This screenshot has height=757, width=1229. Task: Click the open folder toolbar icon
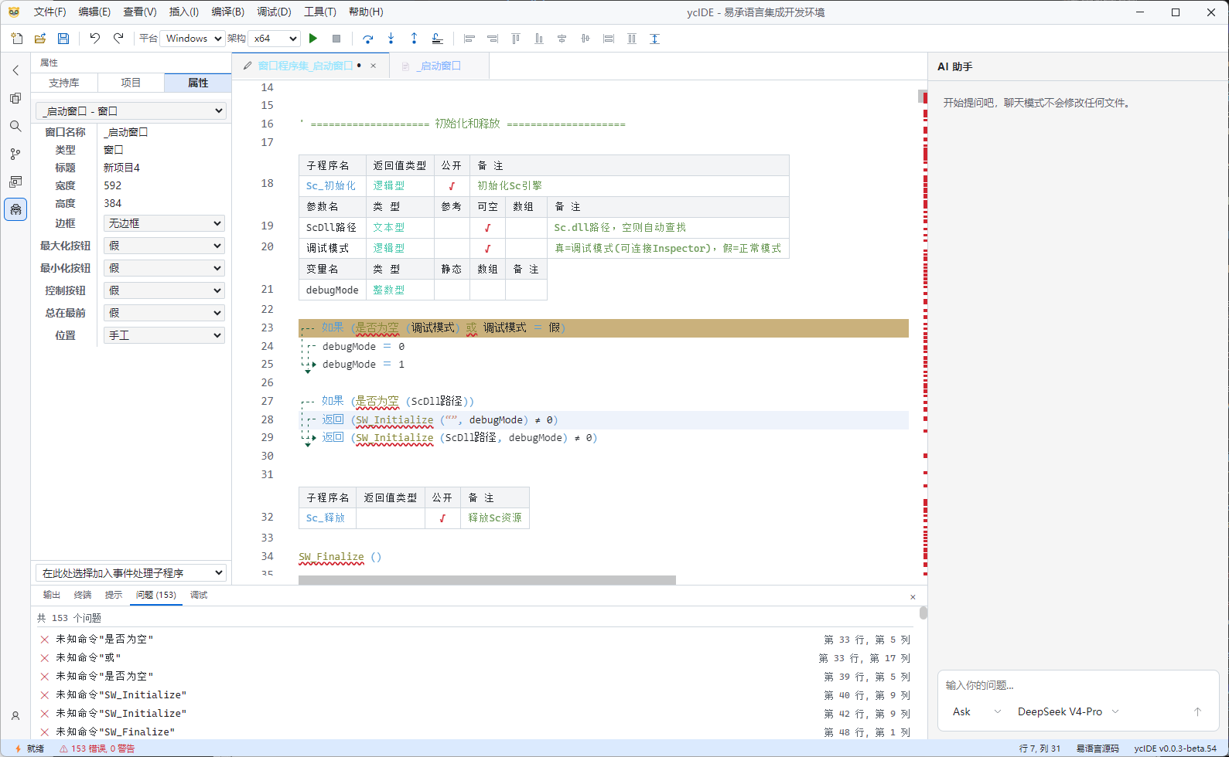[x=40, y=39]
